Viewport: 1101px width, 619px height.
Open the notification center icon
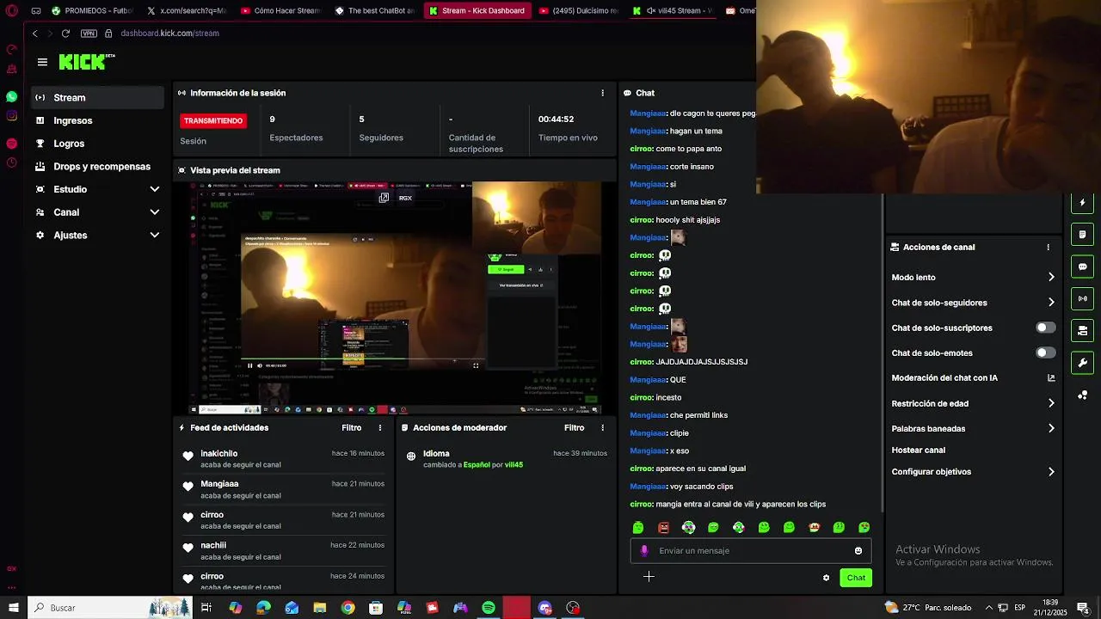click(1083, 608)
